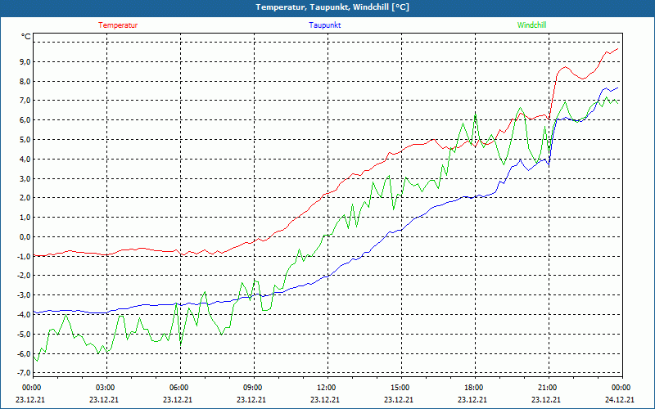Click the 15:00 time axis label
The height and width of the screenshot is (409, 655).
pos(401,388)
